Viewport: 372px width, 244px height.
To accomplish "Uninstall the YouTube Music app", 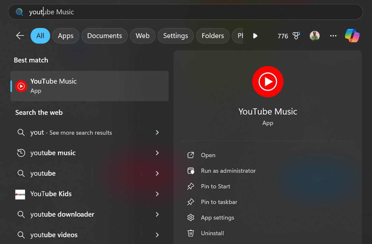I will click(212, 233).
